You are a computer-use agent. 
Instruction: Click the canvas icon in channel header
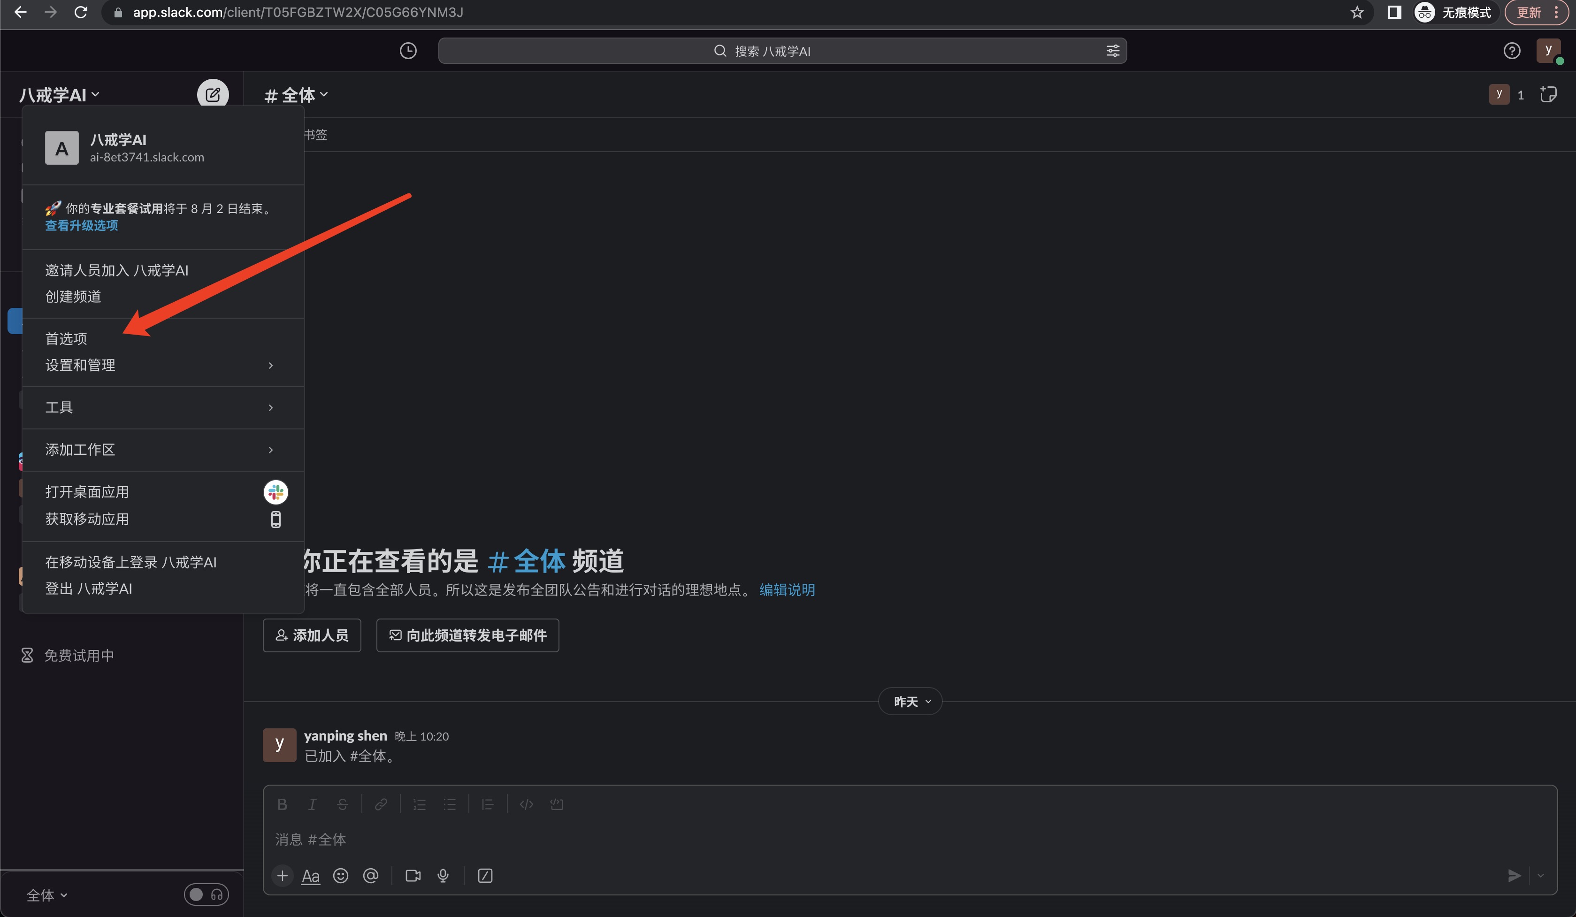(x=1548, y=94)
